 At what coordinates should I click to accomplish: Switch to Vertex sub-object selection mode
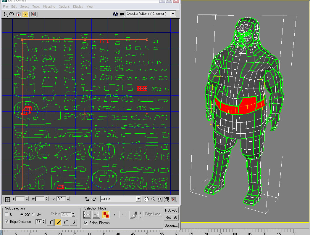pos(87,215)
